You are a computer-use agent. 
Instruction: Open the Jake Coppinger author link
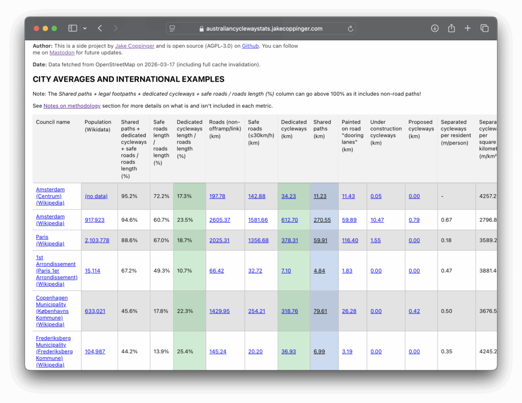135,46
